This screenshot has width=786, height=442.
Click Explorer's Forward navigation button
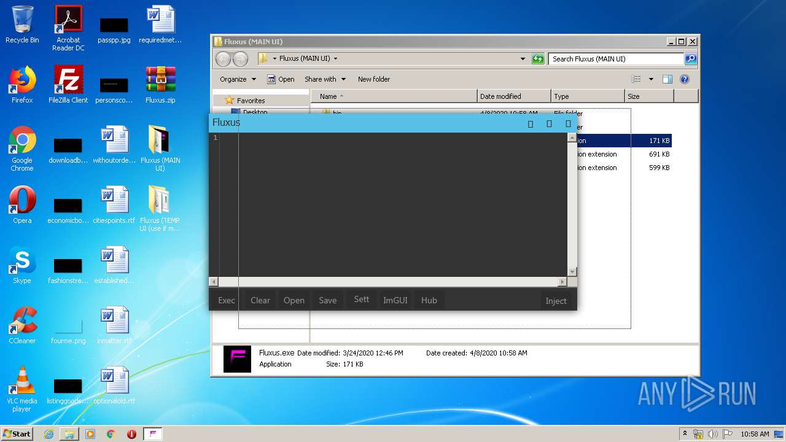[x=240, y=59]
